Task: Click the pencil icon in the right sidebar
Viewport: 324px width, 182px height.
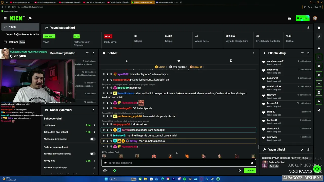Action: 319,37
